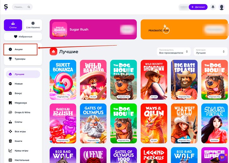Click the magnifier icon in search box
This screenshot has height=163, width=229.
(29, 7)
